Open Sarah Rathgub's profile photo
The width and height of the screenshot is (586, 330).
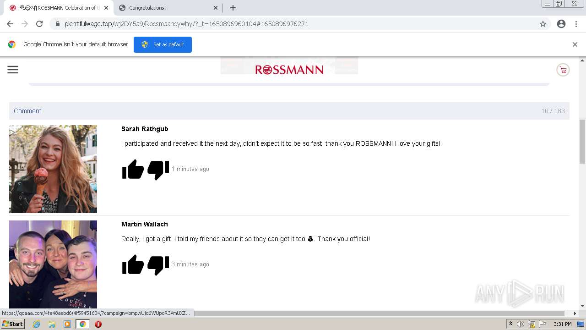point(53,169)
